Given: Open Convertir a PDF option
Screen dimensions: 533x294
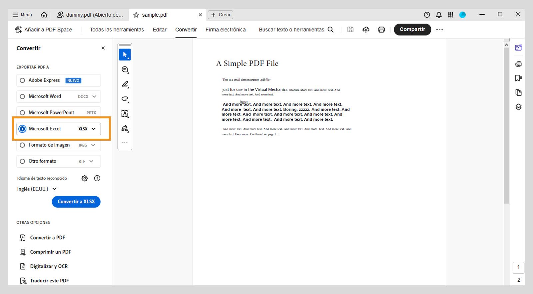Looking at the screenshot, I should pyautogui.click(x=42, y=237).
